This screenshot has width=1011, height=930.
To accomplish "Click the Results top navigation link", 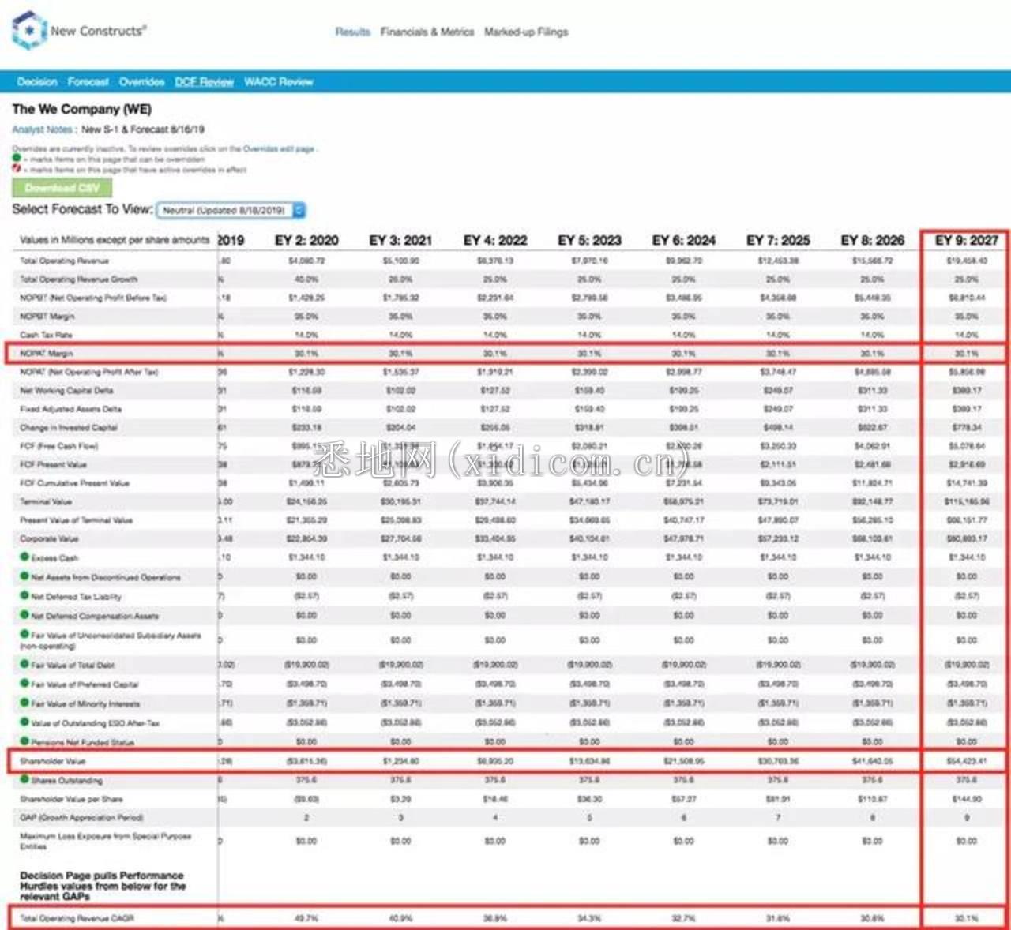I will [x=352, y=32].
